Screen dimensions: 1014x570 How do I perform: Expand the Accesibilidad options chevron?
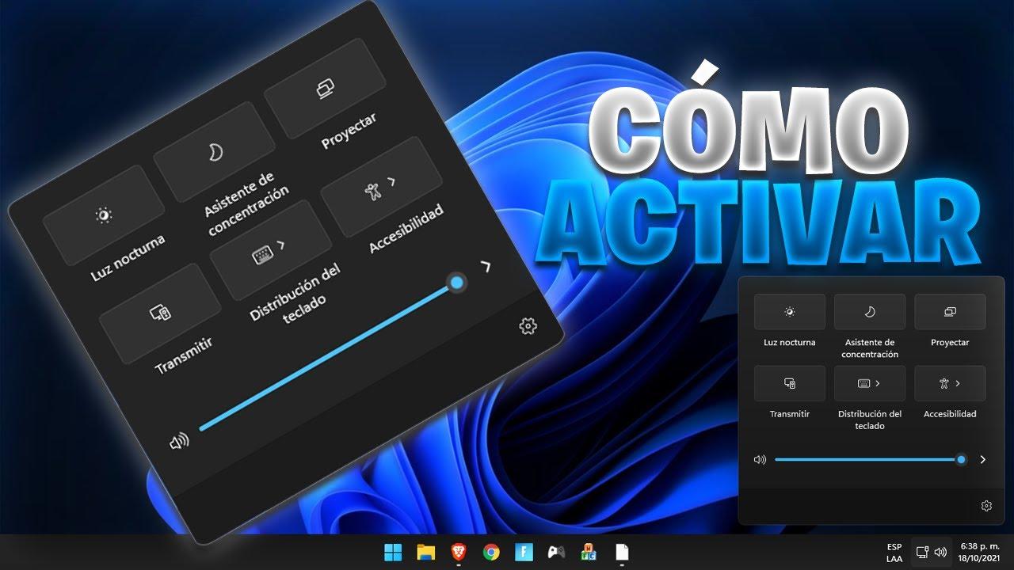[x=391, y=180]
